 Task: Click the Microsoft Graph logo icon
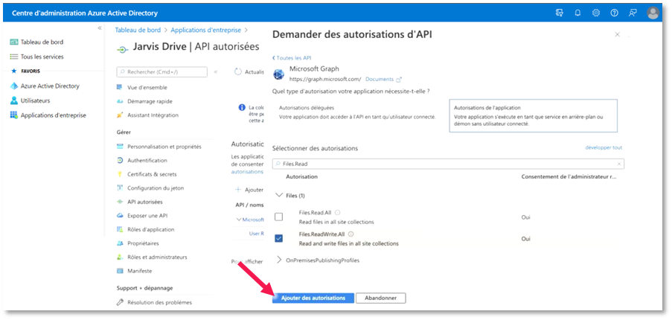(x=278, y=74)
